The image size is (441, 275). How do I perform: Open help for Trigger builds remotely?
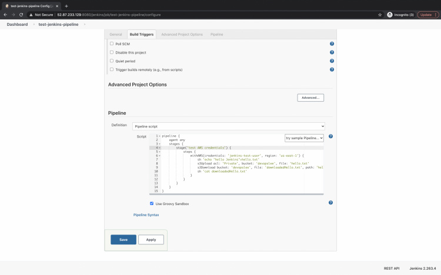(332, 69)
